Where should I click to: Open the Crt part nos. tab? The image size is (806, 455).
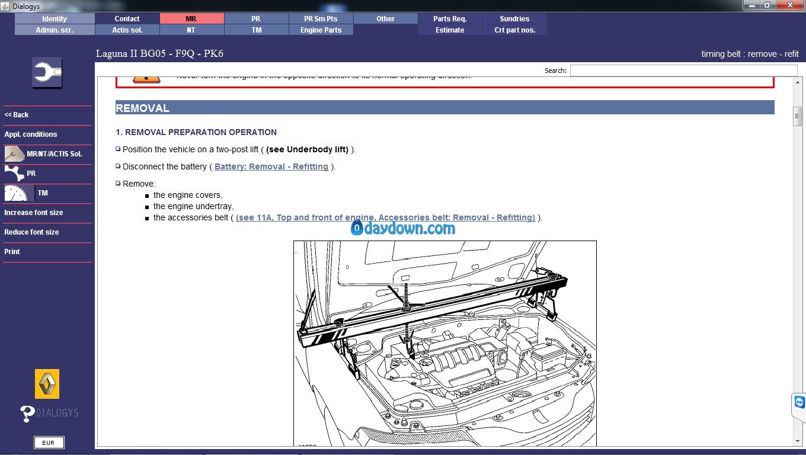(514, 30)
